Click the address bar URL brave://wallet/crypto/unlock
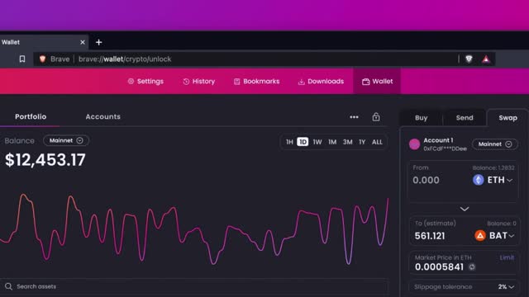Screen dimensions: 529x297 tap(125, 59)
